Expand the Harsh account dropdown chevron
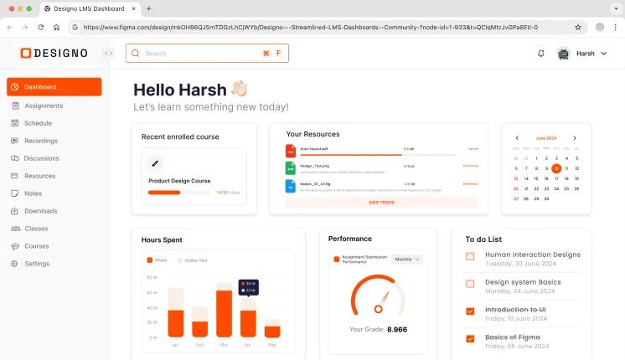This screenshot has height=360, width=625. pyautogui.click(x=604, y=54)
